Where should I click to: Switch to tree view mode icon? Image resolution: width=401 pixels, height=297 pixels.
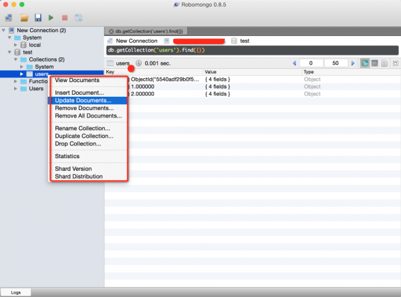pos(365,63)
